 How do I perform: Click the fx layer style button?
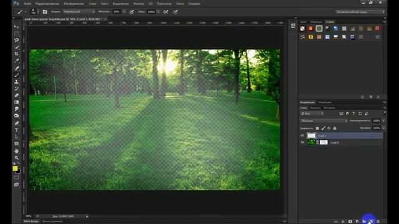point(343,222)
